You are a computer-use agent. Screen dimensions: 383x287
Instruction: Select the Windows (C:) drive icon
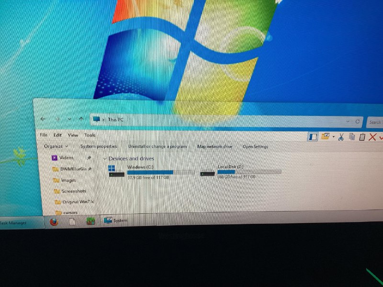coord(116,171)
